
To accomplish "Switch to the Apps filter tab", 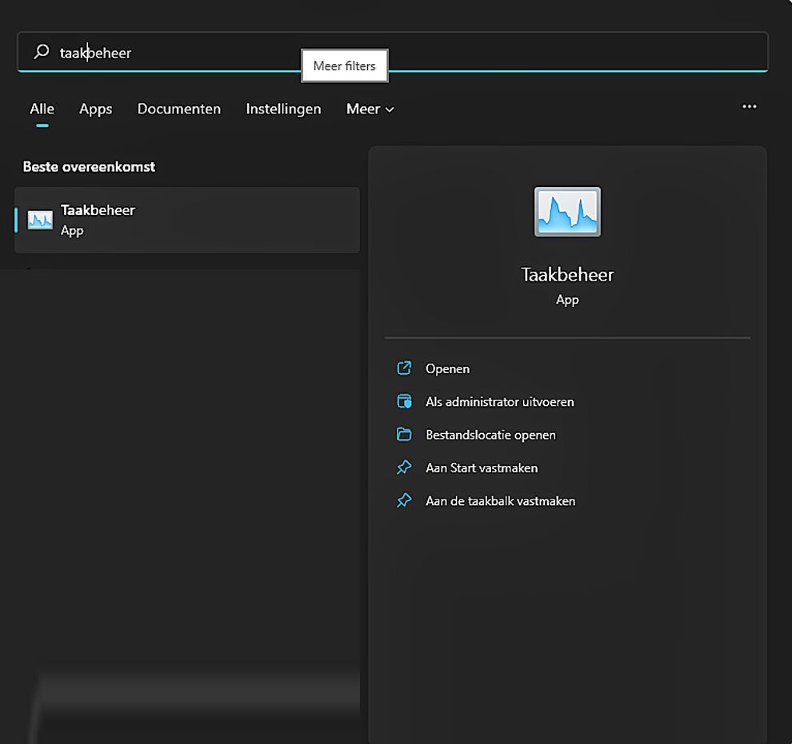I will tap(95, 109).
